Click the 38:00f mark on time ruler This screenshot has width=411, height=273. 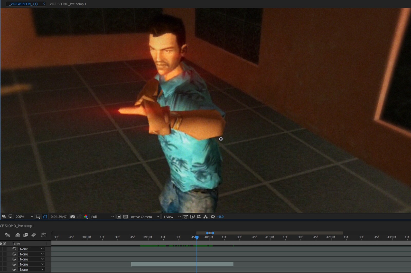coord(87,237)
